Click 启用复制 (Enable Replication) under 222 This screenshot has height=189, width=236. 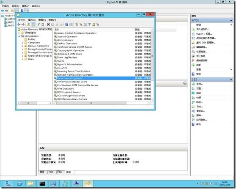pos(201,120)
